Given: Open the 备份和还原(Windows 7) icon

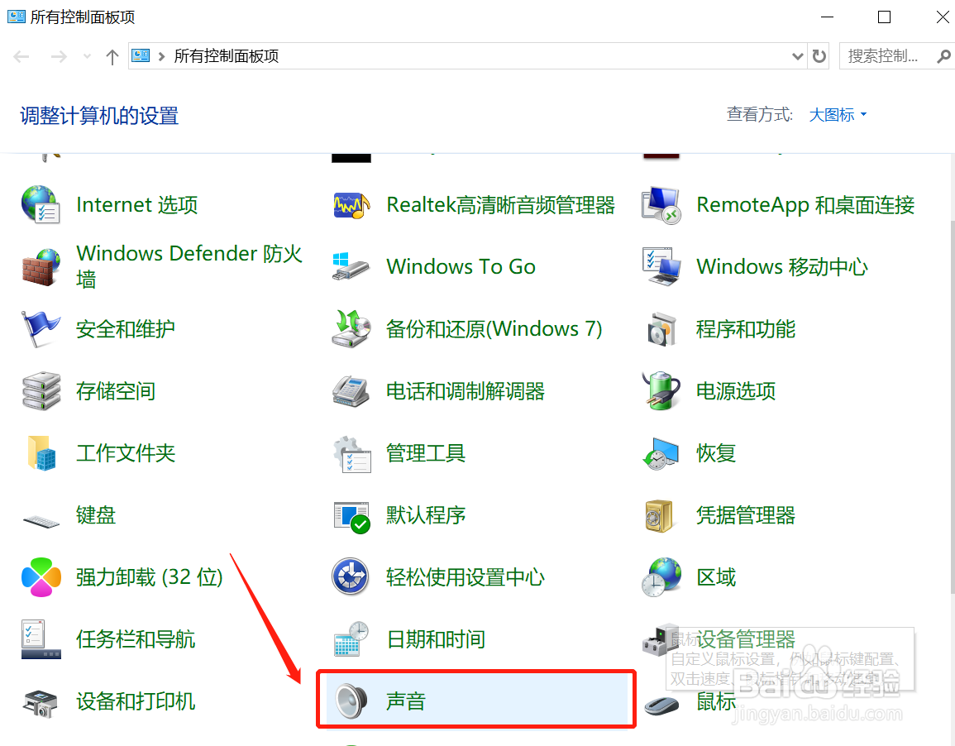Looking at the screenshot, I should coord(351,329).
